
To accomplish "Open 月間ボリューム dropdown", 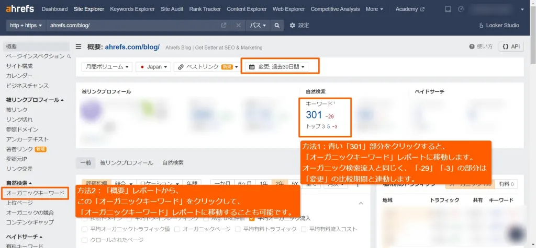I will click(x=107, y=67).
